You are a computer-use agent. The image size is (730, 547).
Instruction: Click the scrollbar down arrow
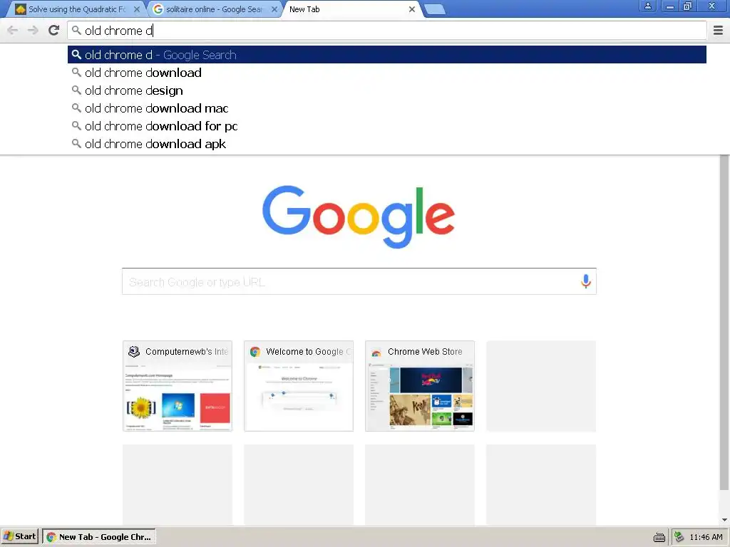(724, 519)
